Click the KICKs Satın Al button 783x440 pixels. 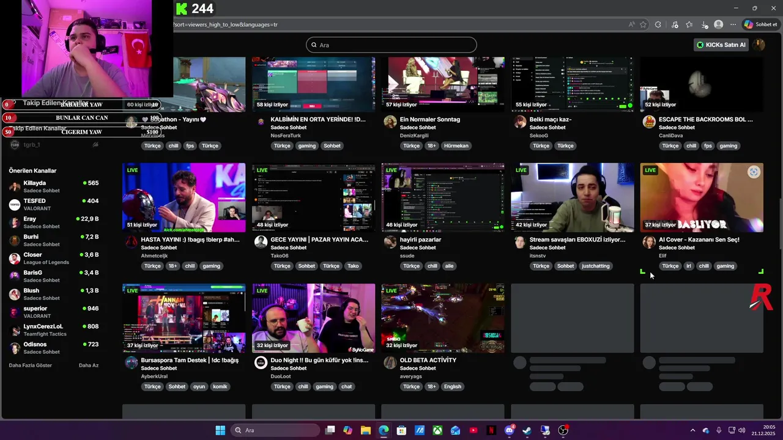pos(721,45)
